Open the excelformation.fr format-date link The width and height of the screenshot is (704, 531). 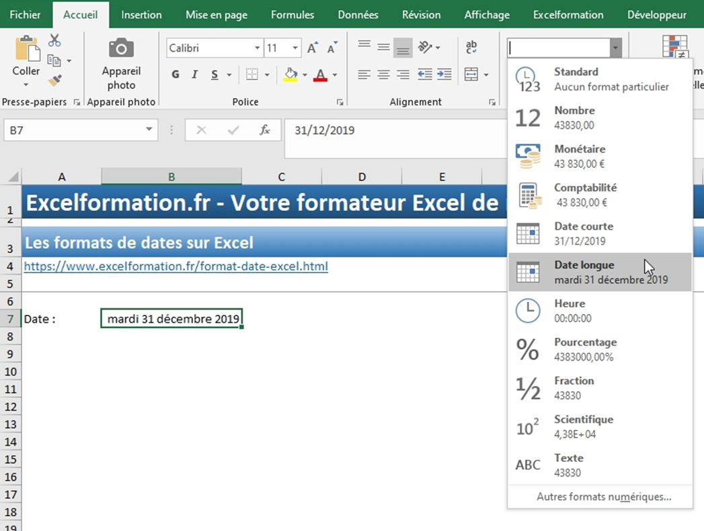click(176, 267)
